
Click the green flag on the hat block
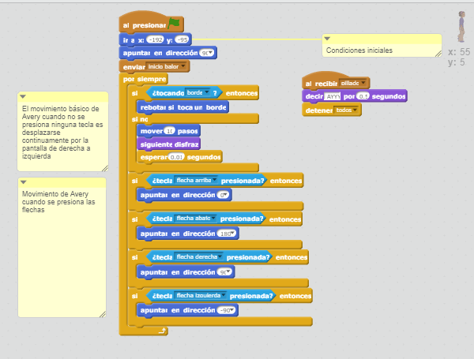tap(174, 24)
